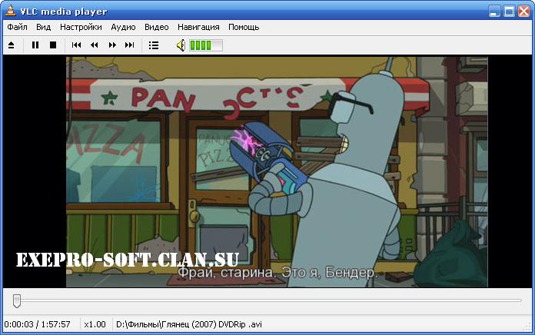
Task: Click on the video playback area
Action: coord(267,171)
